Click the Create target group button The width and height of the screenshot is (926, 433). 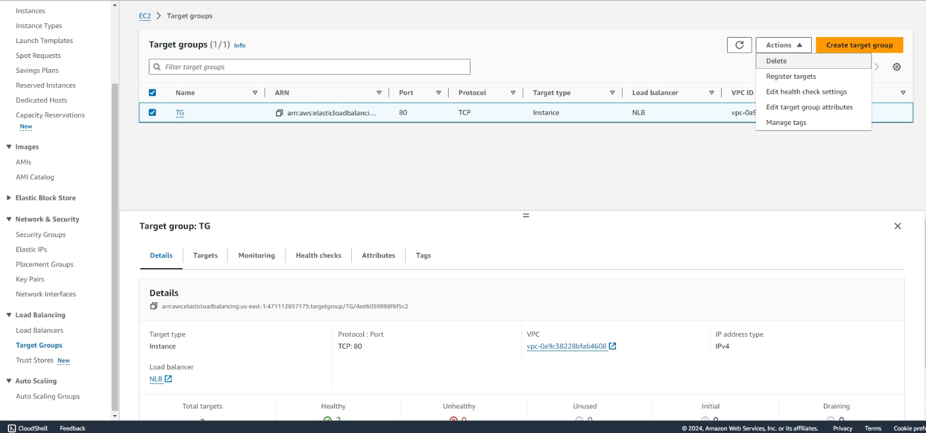tap(859, 45)
